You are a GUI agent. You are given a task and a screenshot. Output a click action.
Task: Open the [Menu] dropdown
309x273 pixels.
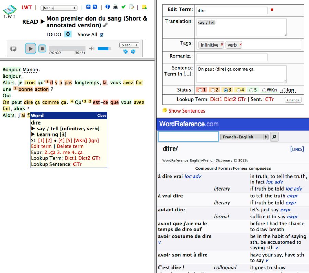click(59, 8)
